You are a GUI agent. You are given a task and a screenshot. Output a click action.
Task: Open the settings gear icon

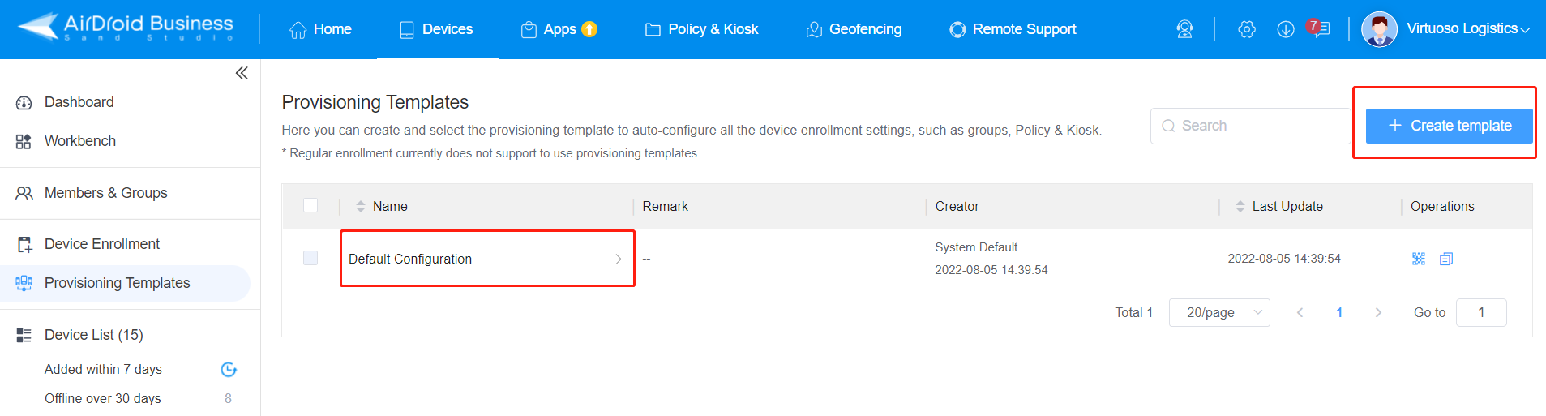click(x=1247, y=29)
